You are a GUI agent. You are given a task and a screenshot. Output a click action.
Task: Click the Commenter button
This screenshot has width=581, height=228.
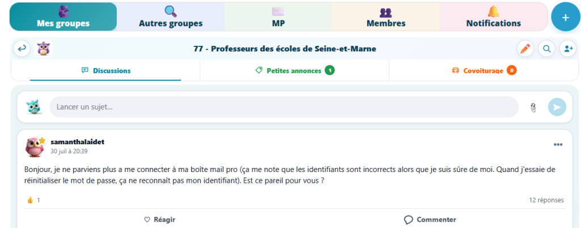pos(430,220)
